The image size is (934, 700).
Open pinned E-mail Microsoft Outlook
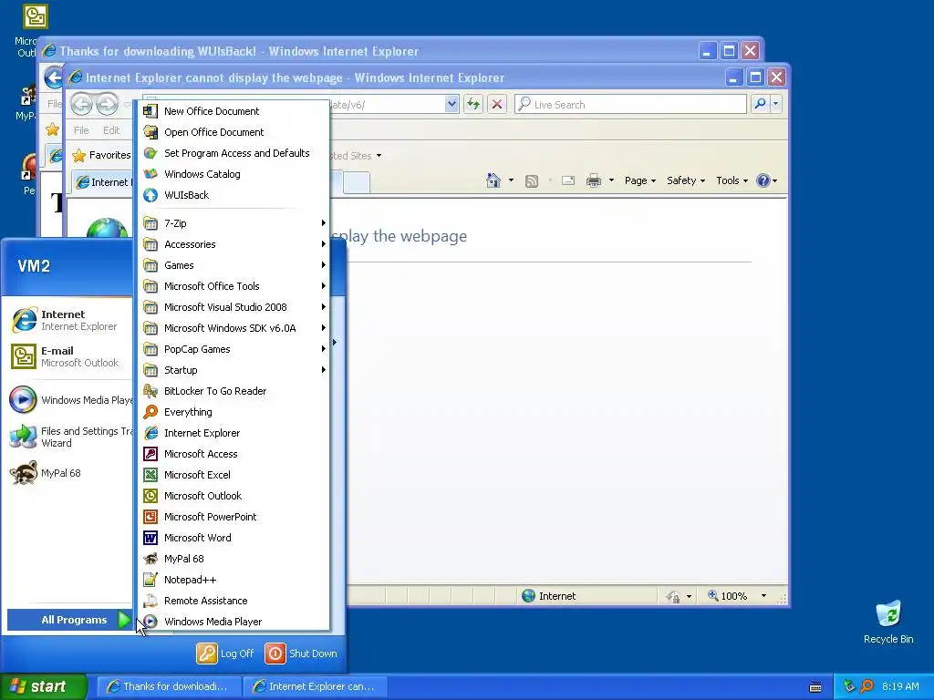(x=69, y=356)
